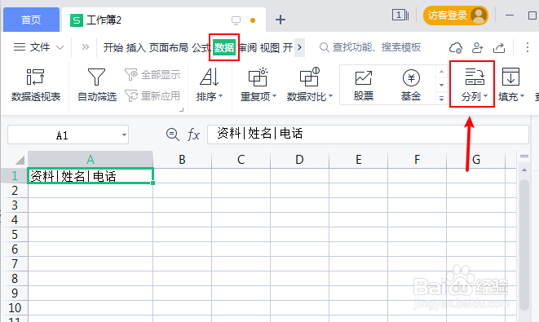Expand the data types gallery list
The image size is (539, 322).
(x=442, y=99)
